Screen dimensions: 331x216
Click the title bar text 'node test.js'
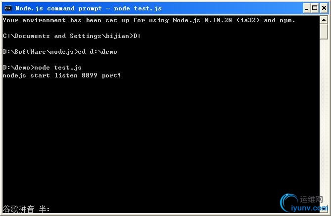[138, 8]
